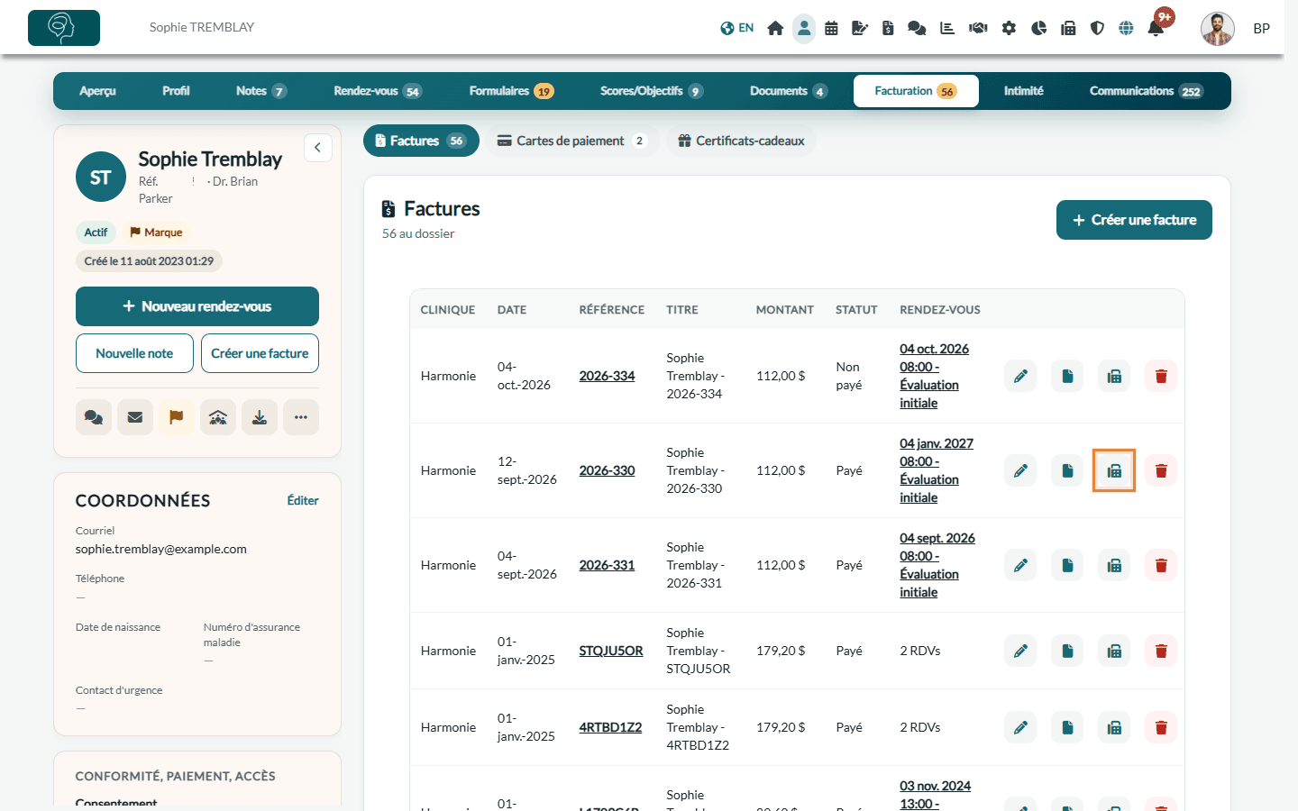
Task: Click the flag icon button in the patient card
Action: pyautogui.click(x=177, y=417)
